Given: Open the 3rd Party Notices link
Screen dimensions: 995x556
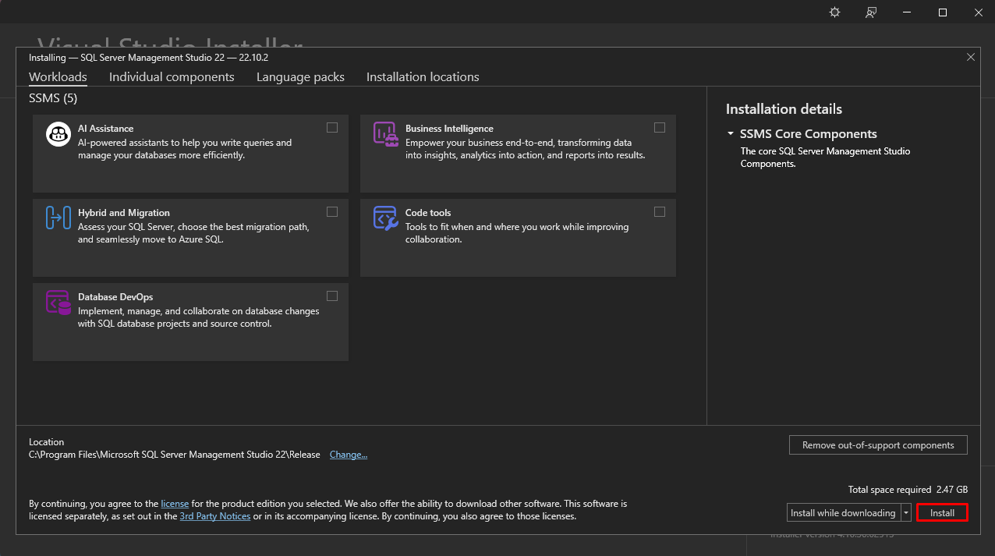Looking at the screenshot, I should 215,516.
